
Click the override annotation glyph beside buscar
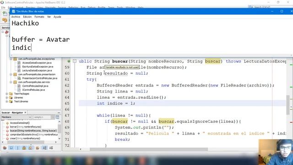click(x=69, y=61)
